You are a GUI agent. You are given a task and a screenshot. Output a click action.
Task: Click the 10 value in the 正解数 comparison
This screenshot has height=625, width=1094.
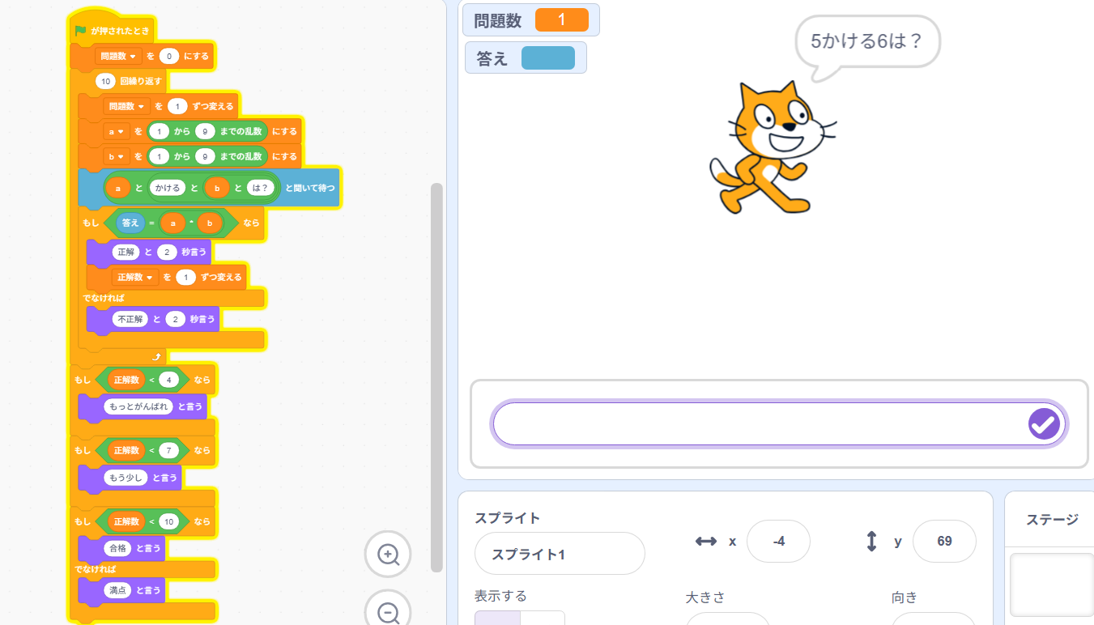click(x=168, y=521)
